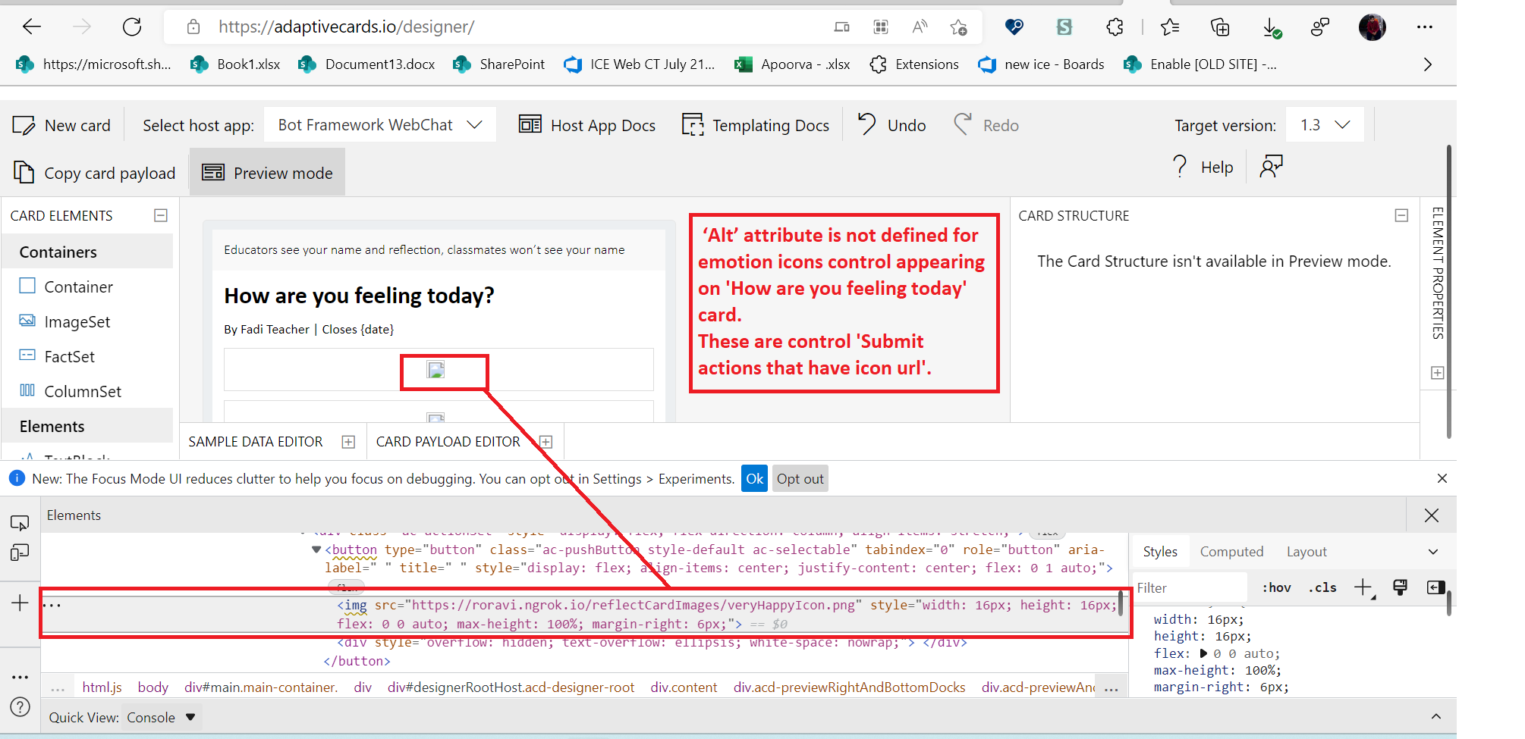The image size is (1525, 739).
Task: Open the Quick View Console dropdown
Action: [x=161, y=716]
